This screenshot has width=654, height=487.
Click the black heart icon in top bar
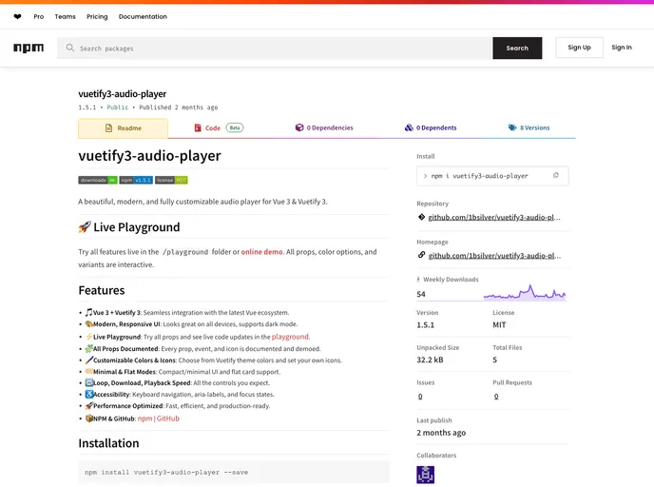(17, 17)
